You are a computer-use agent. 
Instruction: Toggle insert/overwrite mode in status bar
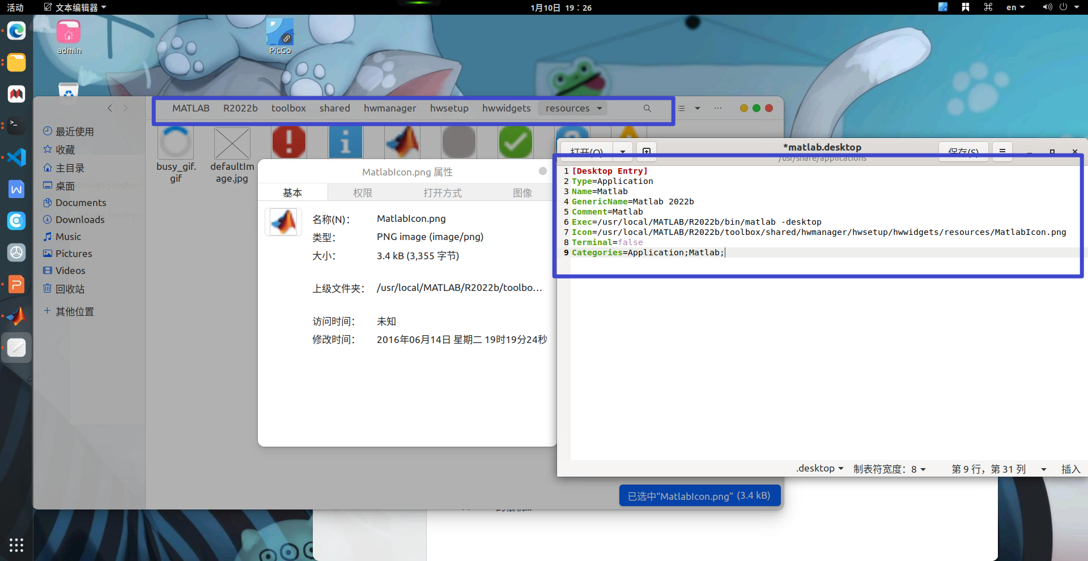pyautogui.click(x=1070, y=469)
